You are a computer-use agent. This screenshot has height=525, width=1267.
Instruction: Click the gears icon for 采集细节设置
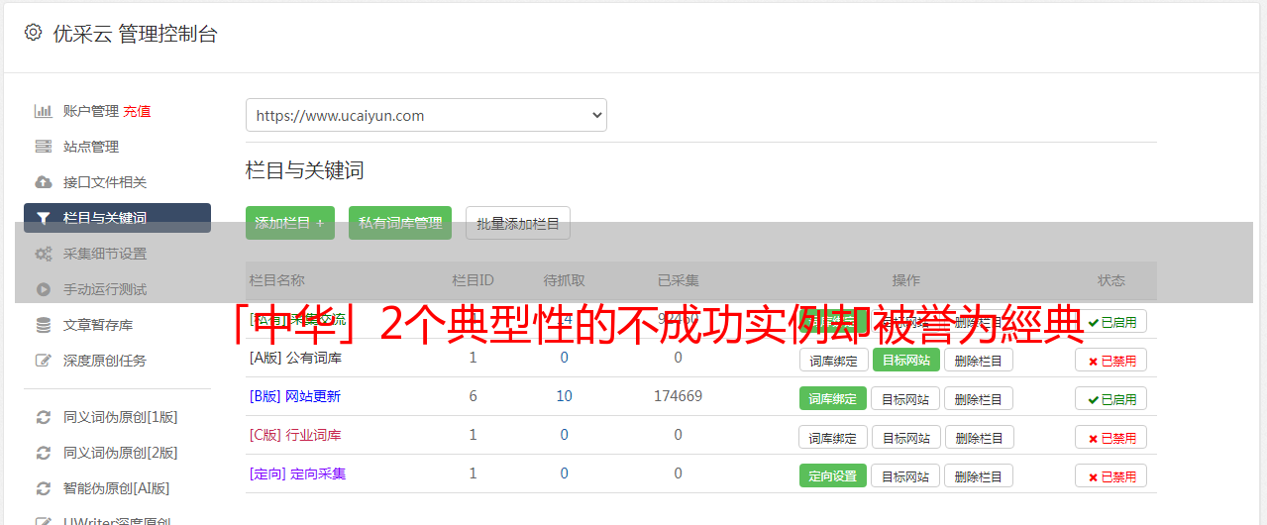43,254
